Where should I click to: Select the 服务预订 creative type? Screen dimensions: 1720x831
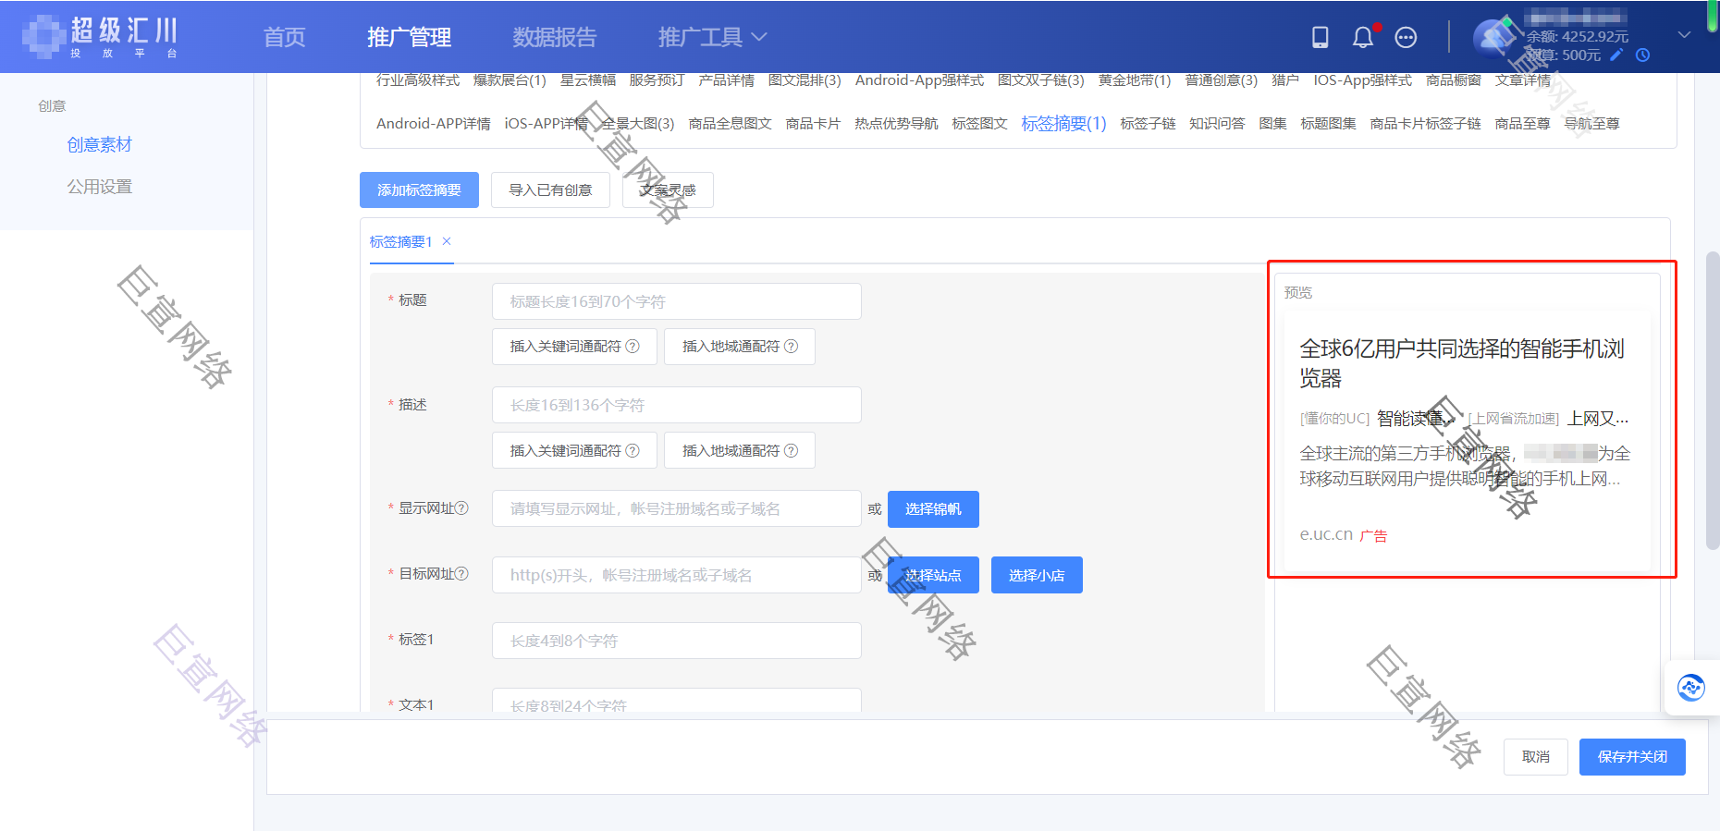point(657,80)
